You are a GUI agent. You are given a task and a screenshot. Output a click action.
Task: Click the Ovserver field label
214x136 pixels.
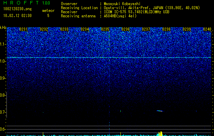[69, 4]
